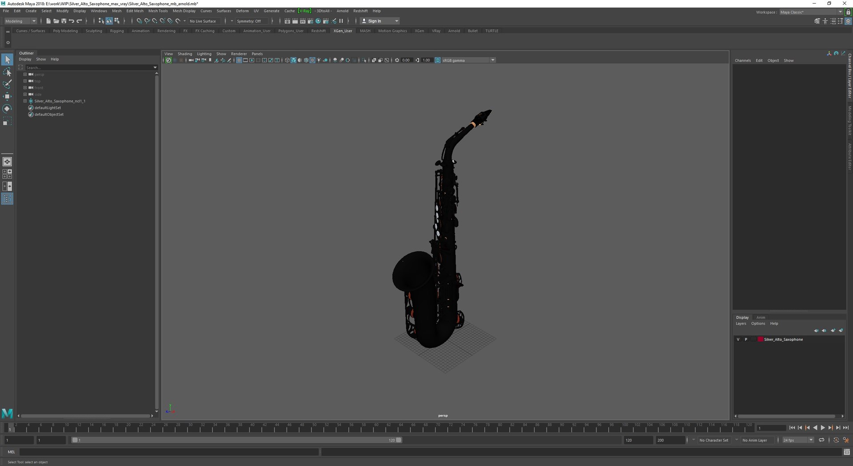Toggle use all lights in viewport
Screen dimensions: 853x466
pos(319,60)
